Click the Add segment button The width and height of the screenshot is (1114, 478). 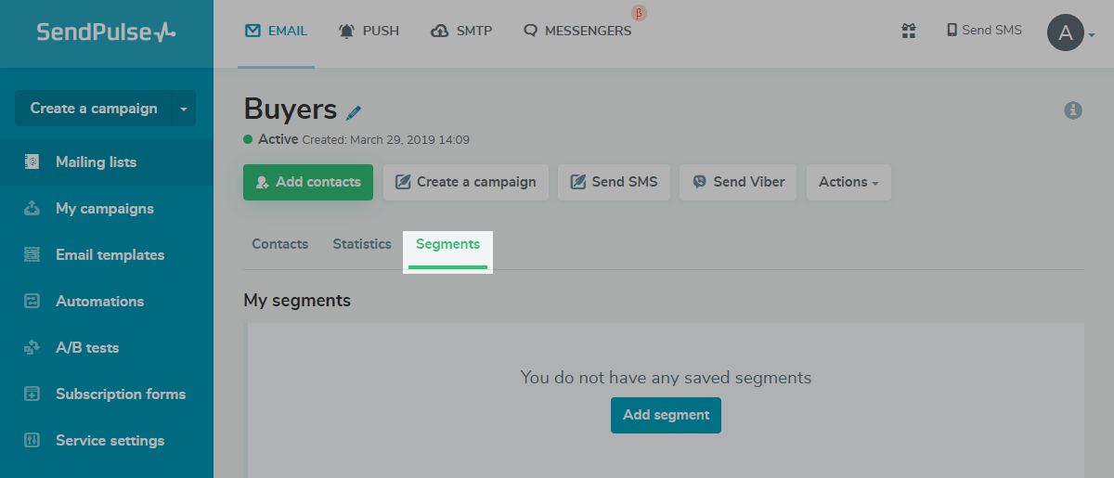click(666, 415)
